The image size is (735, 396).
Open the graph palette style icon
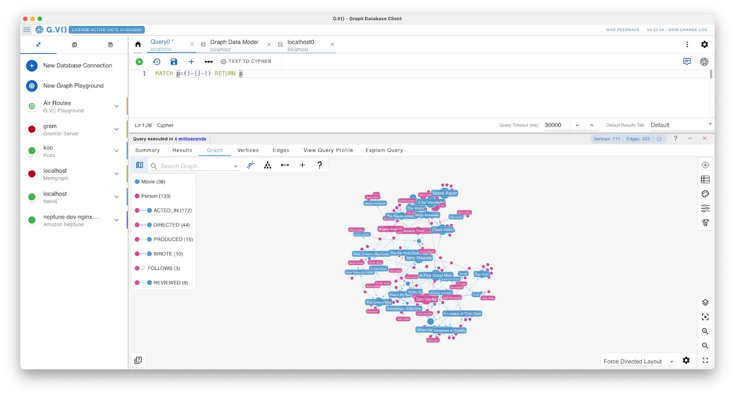click(x=705, y=194)
